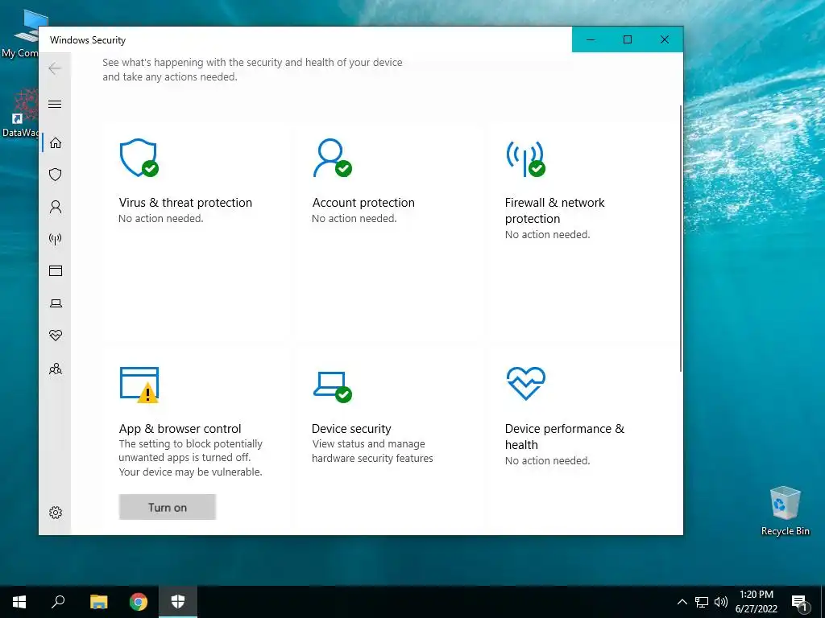Open the Device security heading
This screenshot has height=618, width=825.
tap(351, 429)
